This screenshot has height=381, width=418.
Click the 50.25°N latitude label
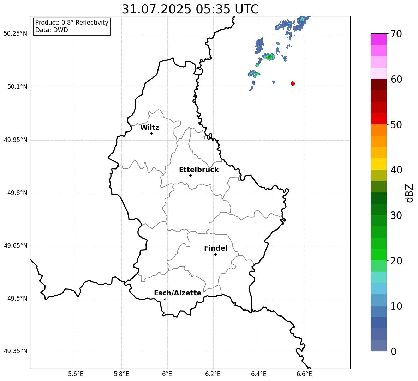[x=16, y=34]
